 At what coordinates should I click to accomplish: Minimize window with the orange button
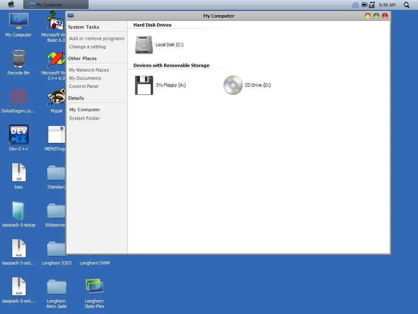pos(368,16)
